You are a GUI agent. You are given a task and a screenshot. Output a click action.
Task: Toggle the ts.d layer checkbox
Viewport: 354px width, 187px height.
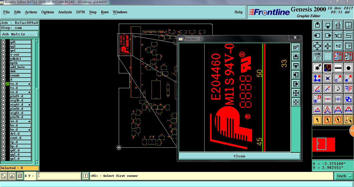[3, 88]
